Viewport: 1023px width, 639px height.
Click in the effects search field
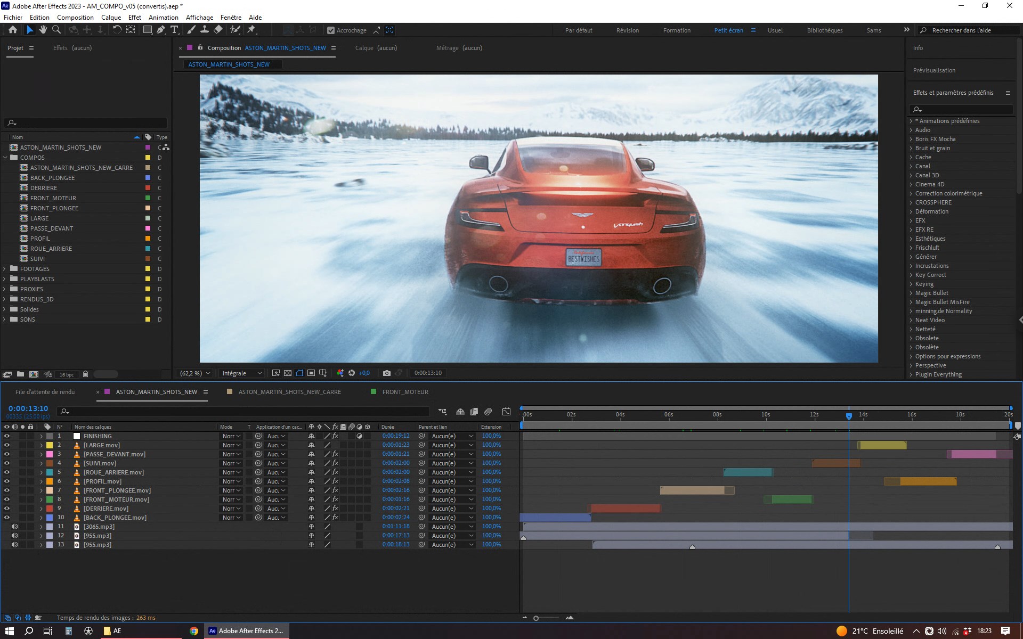pos(961,110)
